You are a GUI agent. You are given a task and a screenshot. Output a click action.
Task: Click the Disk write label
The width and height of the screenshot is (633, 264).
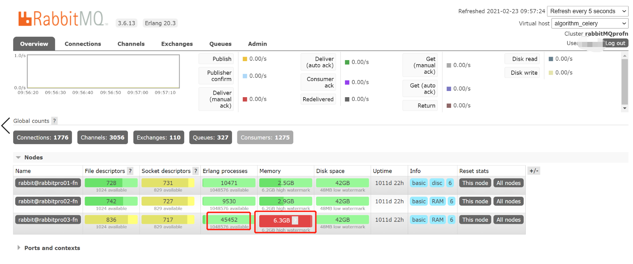[522, 72]
